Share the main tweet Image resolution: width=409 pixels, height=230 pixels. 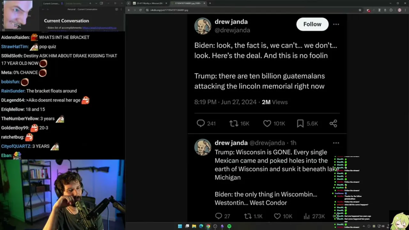(x=333, y=123)
